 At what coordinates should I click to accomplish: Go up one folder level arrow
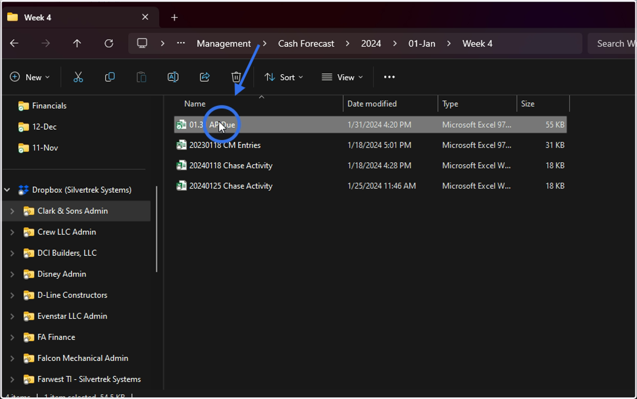click(78, 44)
